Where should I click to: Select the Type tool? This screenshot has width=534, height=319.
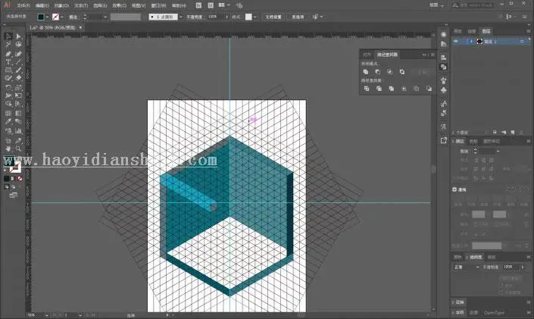coord(8,62)
